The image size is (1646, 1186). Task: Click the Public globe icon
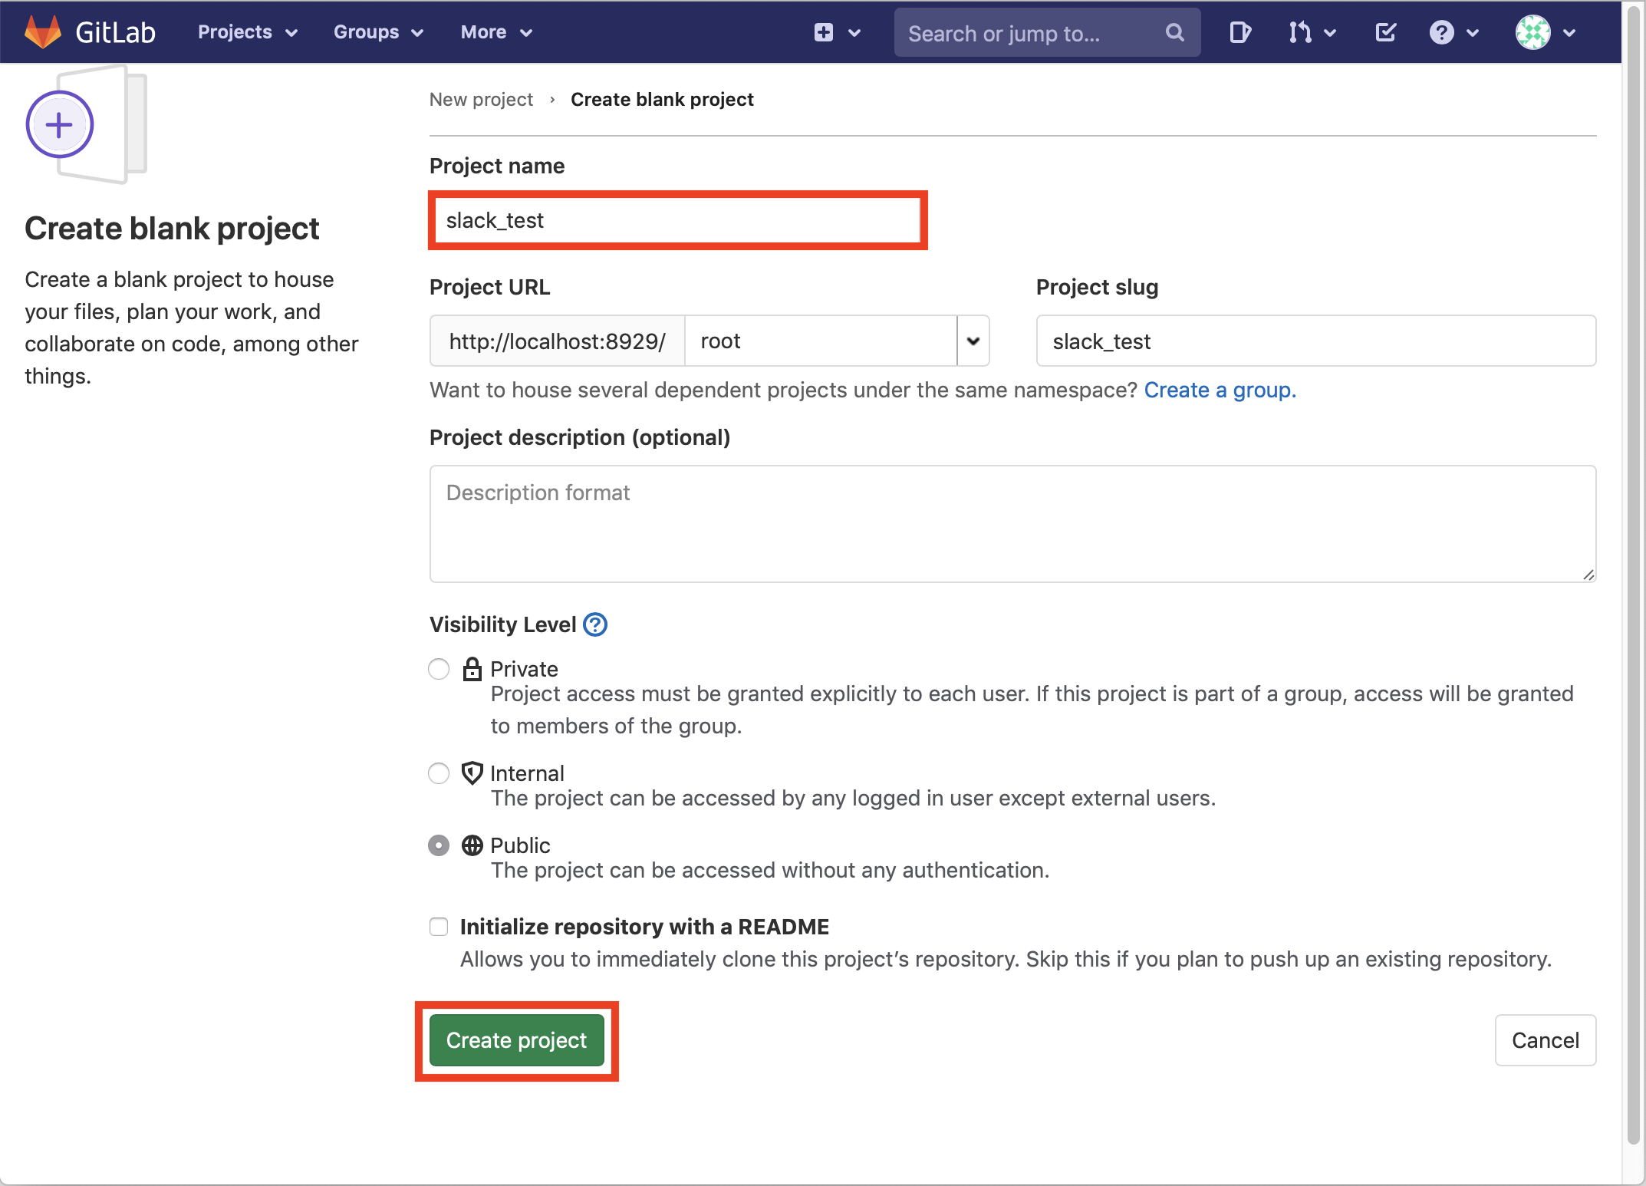tap(472, 845)
